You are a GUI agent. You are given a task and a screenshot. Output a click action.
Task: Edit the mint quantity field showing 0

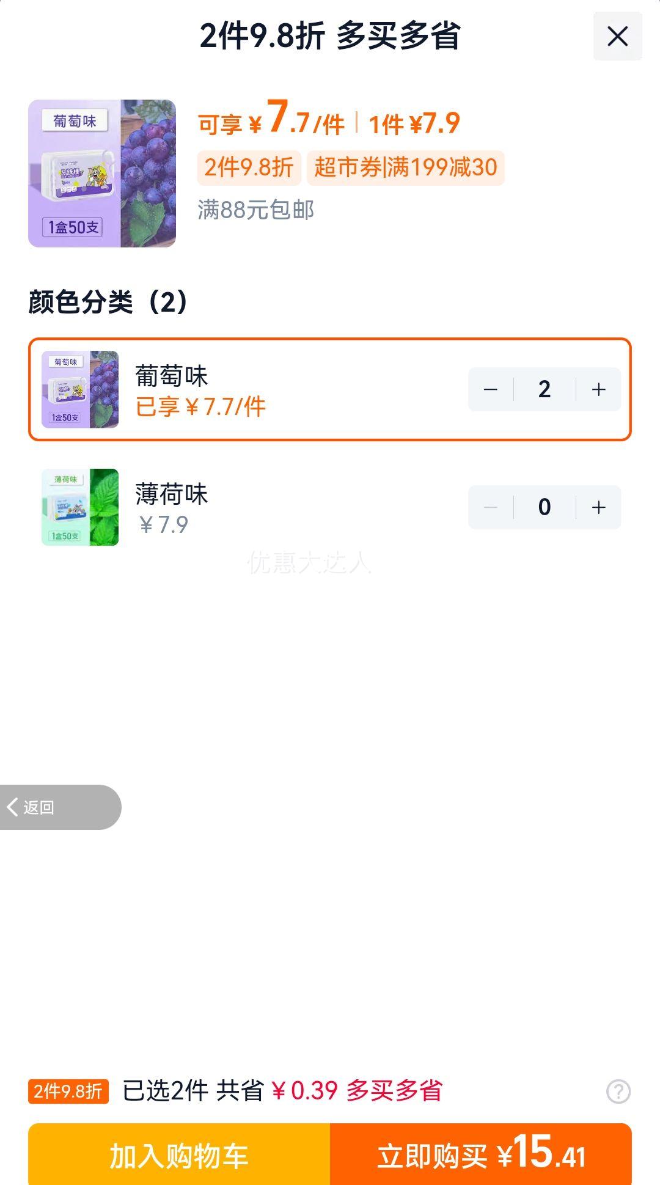(544, 507)
